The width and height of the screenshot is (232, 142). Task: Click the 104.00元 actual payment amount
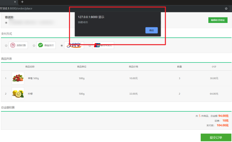tap(223, 125)
